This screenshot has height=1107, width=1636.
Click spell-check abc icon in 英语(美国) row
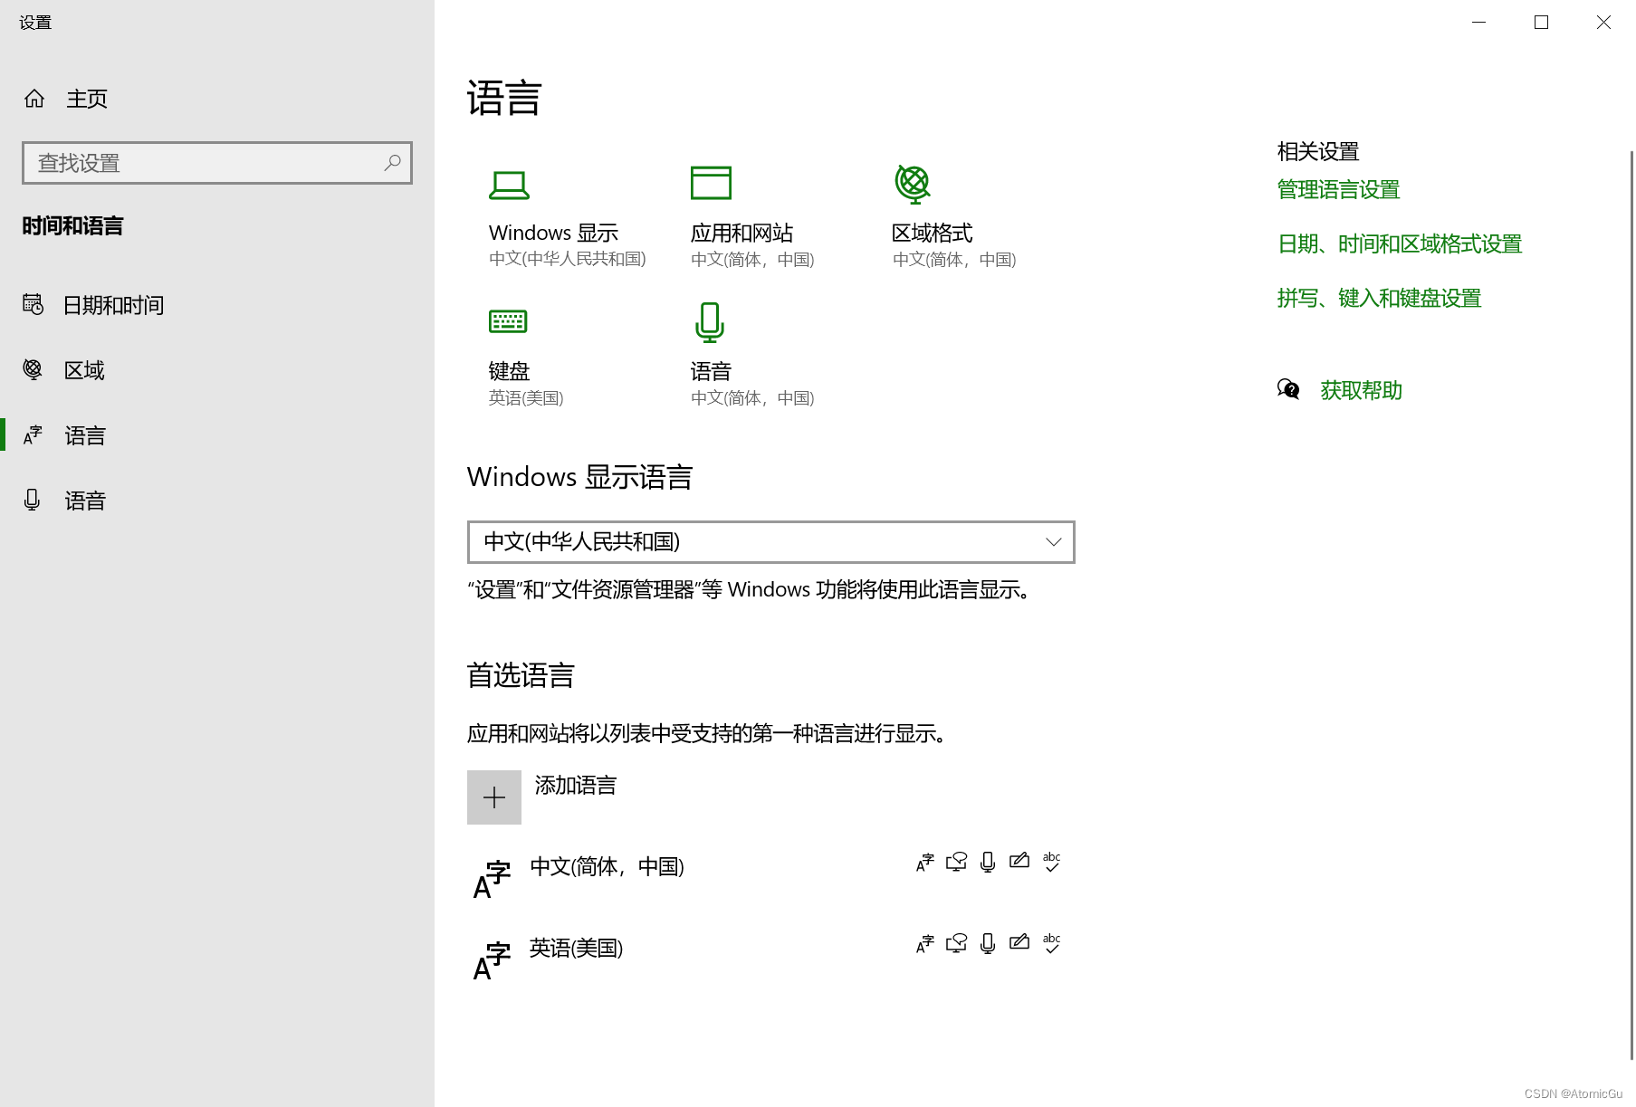click(1051, 943)
